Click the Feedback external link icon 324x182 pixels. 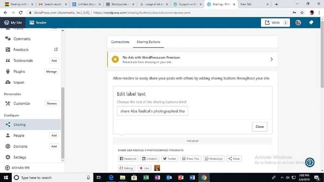point(56,50)
